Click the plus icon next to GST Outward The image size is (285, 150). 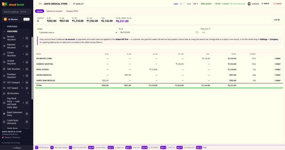[x=27, y=82]
